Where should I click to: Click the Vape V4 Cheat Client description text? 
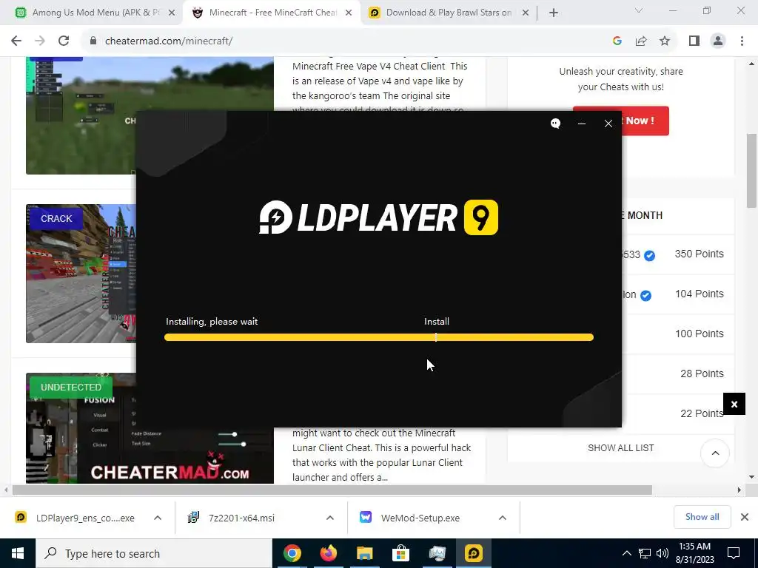(x=380, y=87)
